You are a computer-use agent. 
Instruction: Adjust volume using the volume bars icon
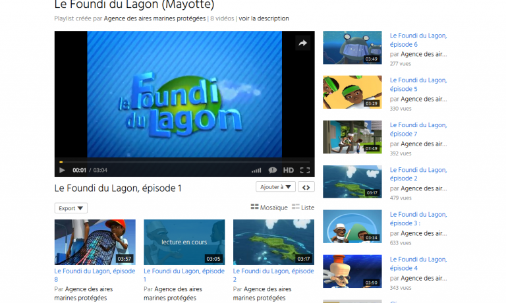pos(256,170)
